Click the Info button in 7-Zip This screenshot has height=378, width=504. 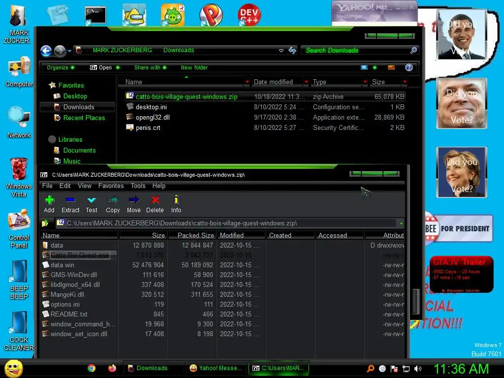pyautogui.click(x=176, y=204)
